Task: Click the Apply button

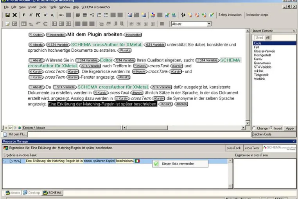Action: (290, 128)
